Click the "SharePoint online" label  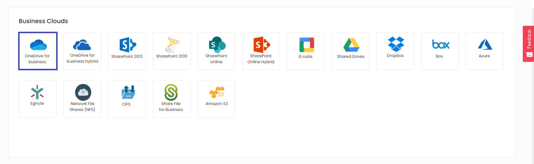[x=216, y=59]
